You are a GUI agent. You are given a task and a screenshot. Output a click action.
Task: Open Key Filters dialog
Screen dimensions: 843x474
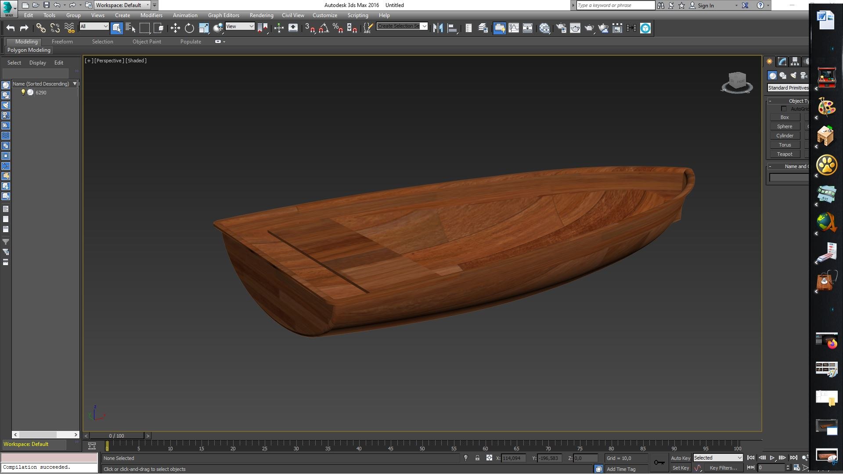click(x=723, y=468)
